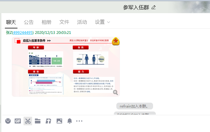Open the 文件 tab
Viewport: 210px width, 132px height.
(x=64, y=22)
